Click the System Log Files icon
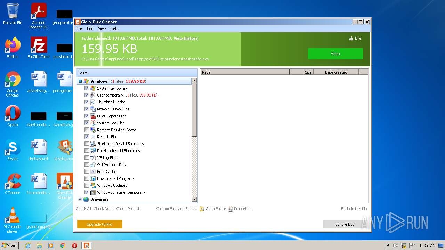Viewport: 445px width, 250px height. click(x=93, y=123)
